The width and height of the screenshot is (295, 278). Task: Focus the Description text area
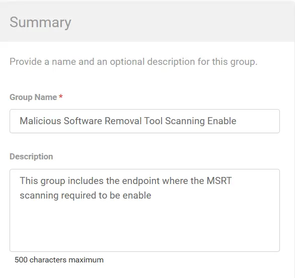coord(144,210)
